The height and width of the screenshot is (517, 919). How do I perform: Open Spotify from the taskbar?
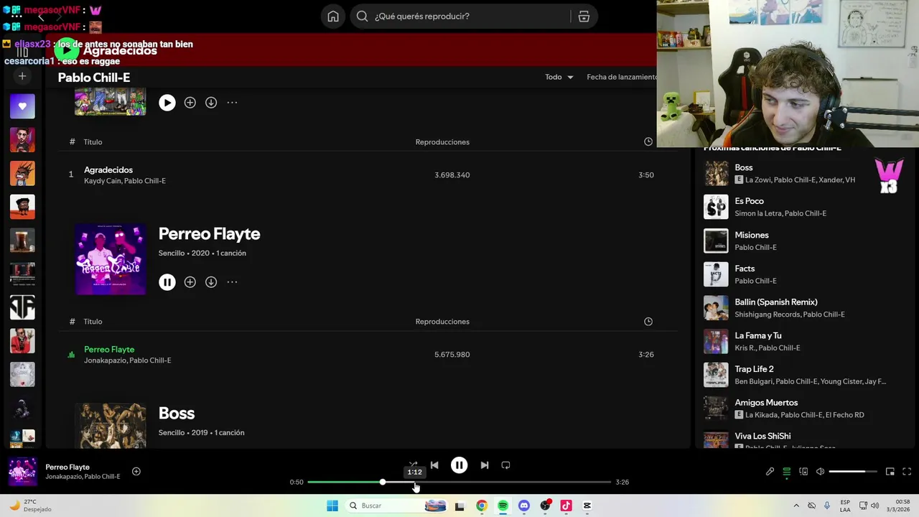pyautogui.click(x=503, y=506)
